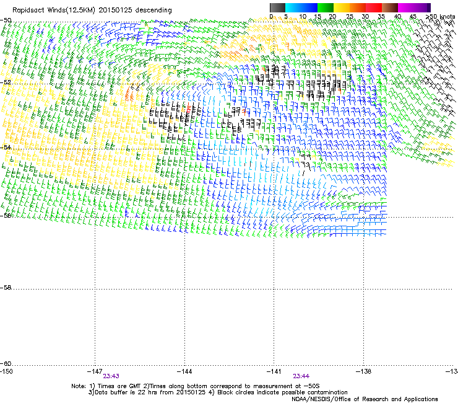Click the -56 latitude axis label
Screen dimensions: 458x403
pos(6,215)
